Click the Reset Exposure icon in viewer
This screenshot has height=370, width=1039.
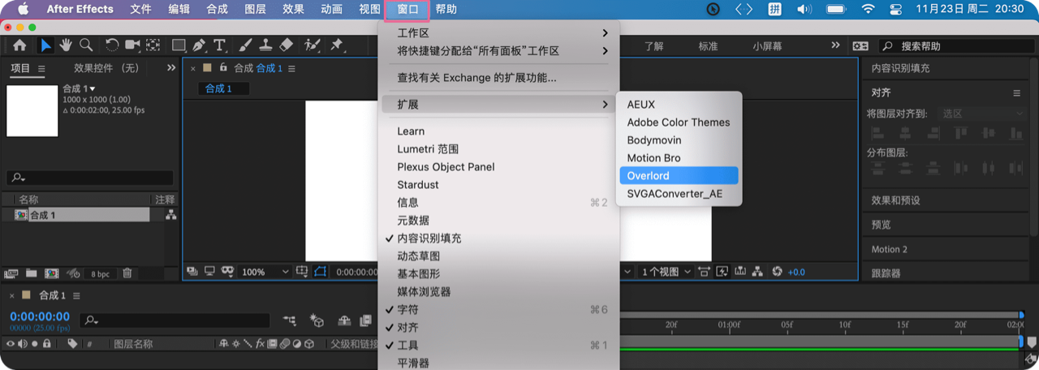777,272
